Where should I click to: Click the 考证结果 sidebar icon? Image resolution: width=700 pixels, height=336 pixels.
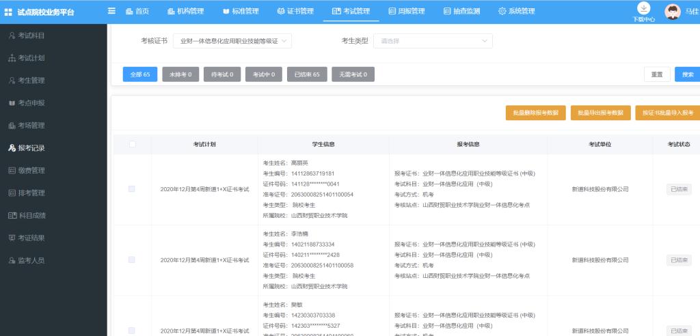point(12,238)
